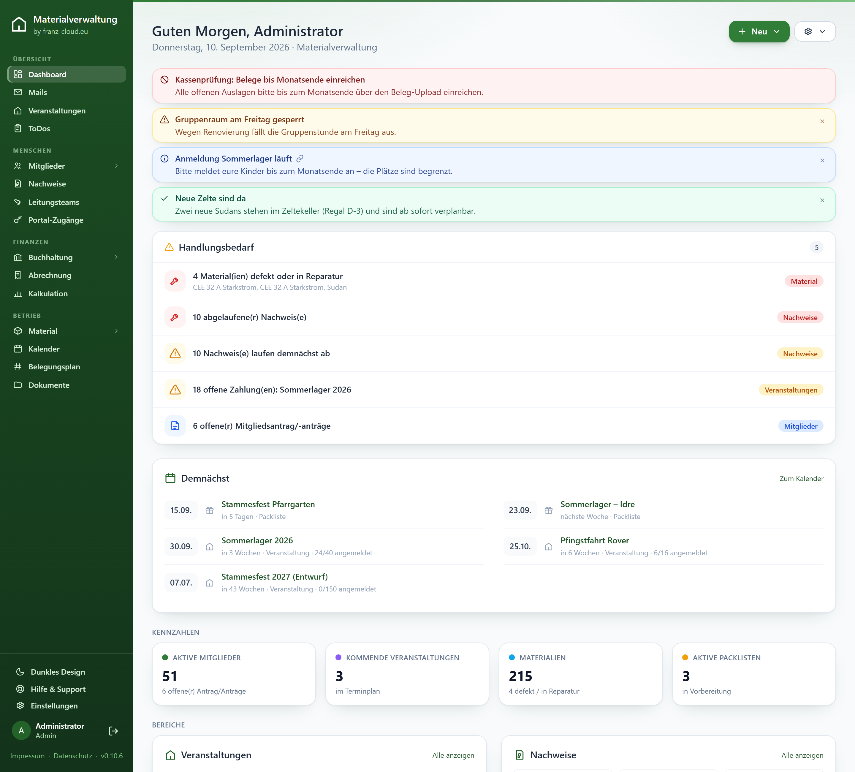This screenshot has height=772, width=855.
Task: Open Dashboard in the sidebar
Action: (x=66, y=75)
